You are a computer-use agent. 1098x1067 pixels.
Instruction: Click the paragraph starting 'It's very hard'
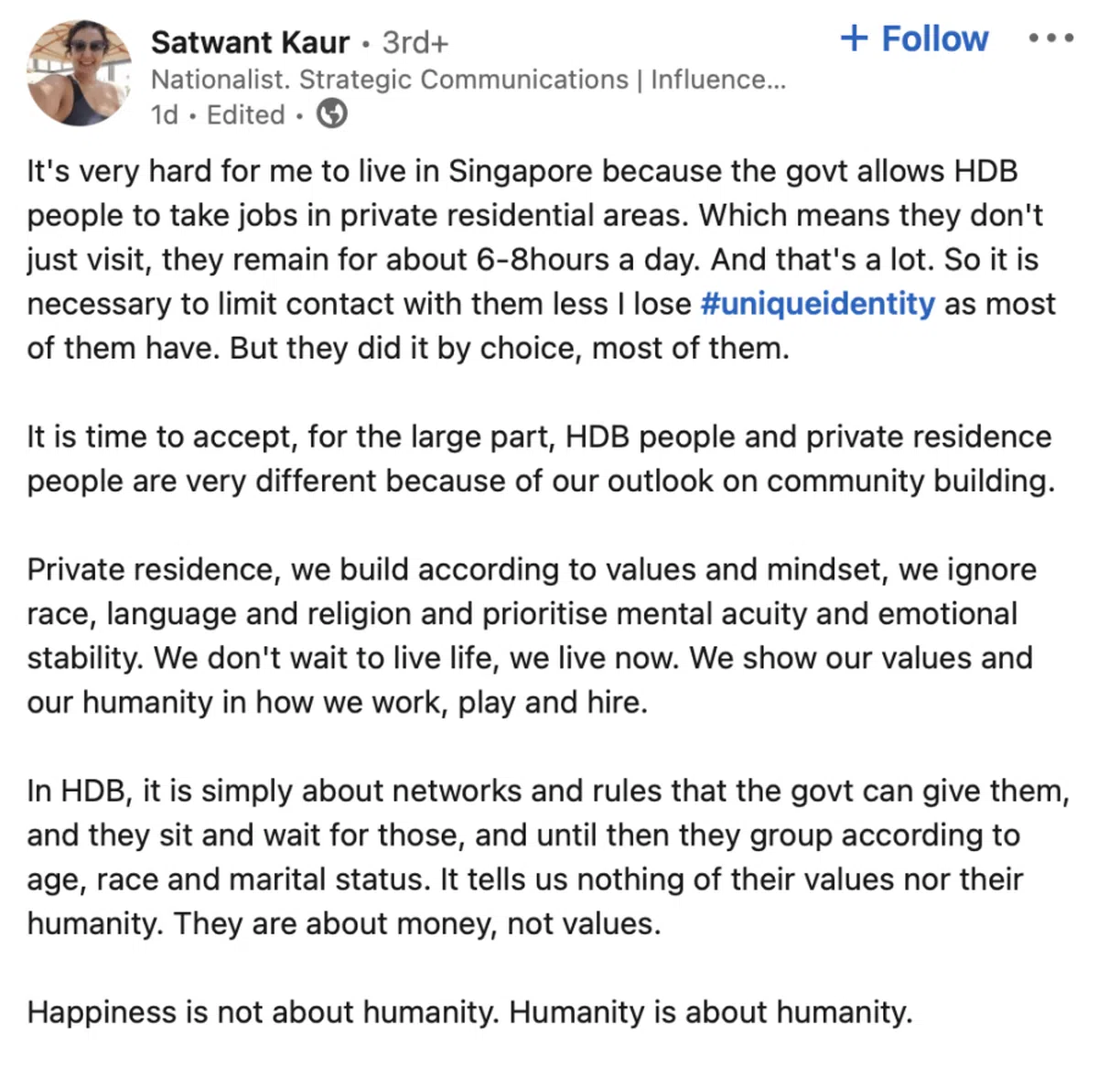pos(540,260)
